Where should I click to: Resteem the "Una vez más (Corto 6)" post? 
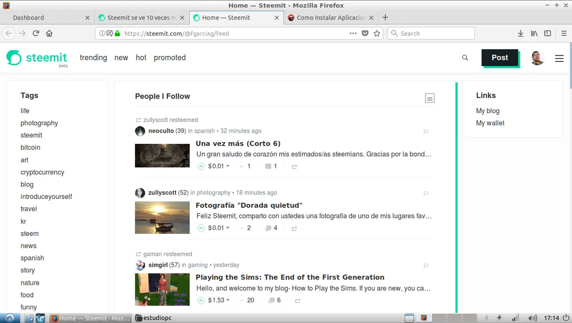[294, 167]
